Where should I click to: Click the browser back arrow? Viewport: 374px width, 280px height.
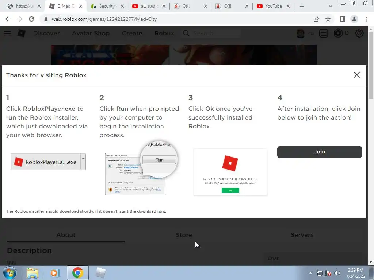coord(8,19)
